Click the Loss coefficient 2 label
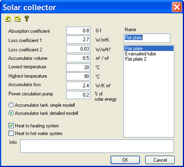This screenshot has width=184, height=167. 25,50
